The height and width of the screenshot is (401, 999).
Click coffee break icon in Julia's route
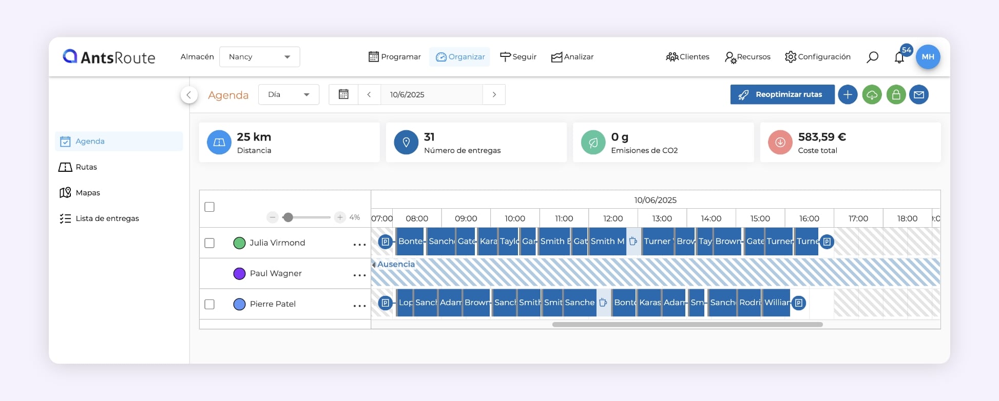pos(633,242)
